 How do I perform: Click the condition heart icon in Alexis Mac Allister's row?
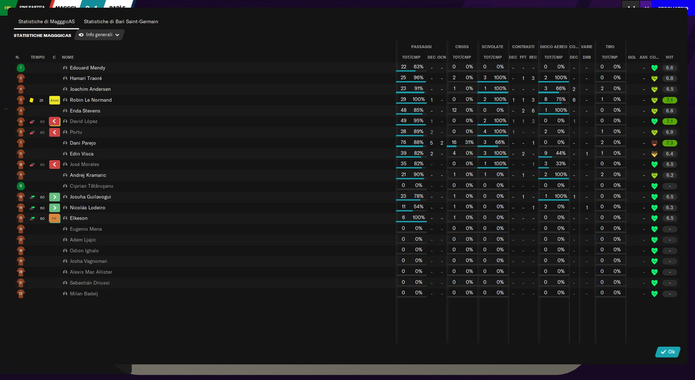654,272
